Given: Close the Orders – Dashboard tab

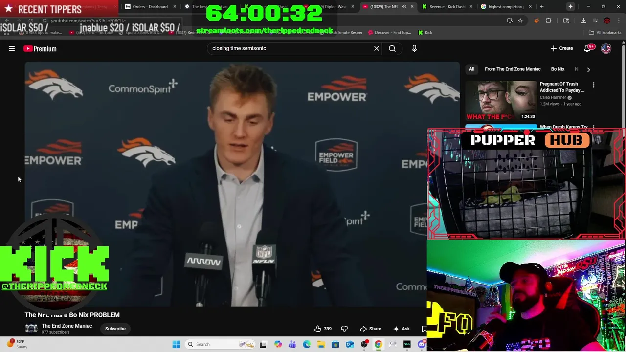Looking at the screenshot, I should [x=175, y=7].
